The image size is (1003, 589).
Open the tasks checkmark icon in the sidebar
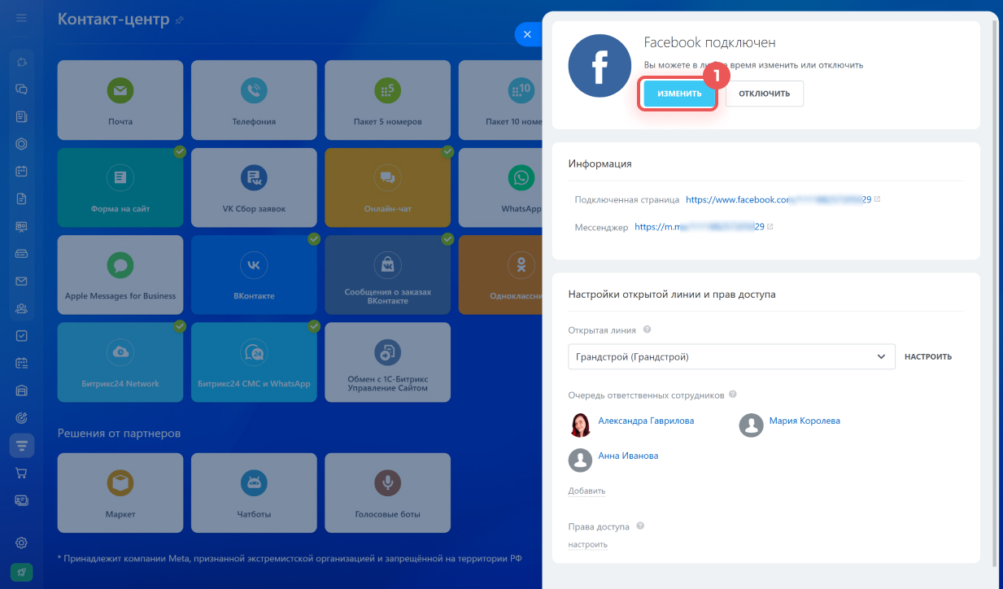click(22, 335)
